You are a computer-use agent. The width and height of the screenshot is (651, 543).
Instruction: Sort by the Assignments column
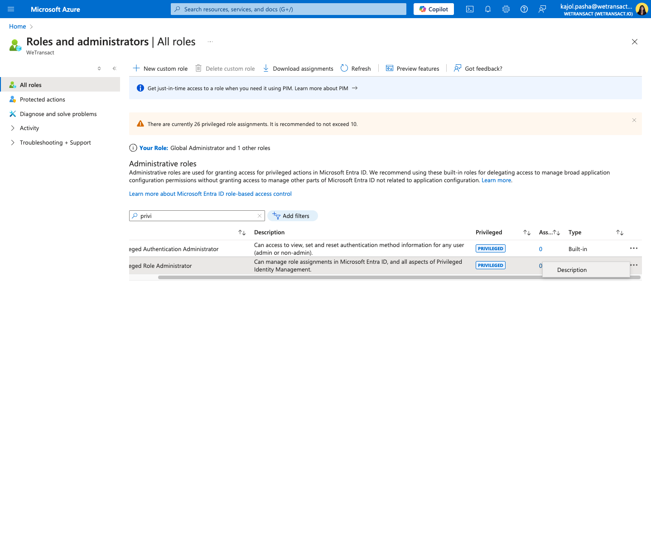[556, 233]
